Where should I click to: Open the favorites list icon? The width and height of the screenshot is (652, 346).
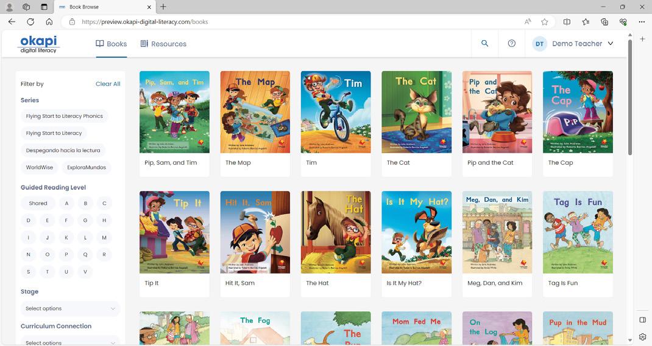(586, 22)
